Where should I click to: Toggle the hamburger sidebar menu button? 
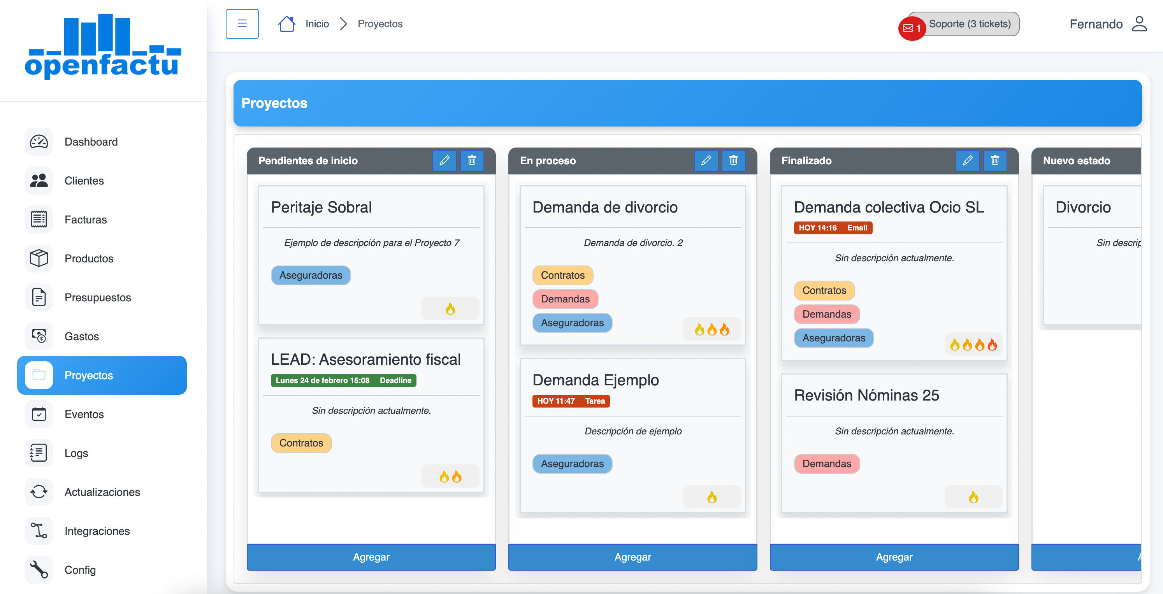242,23
